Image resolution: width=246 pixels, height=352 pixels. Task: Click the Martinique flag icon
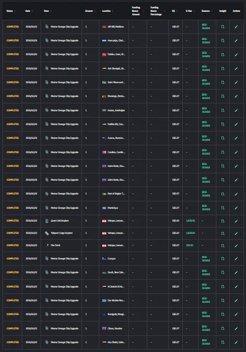pyautogui.click(x=104, y=208)
